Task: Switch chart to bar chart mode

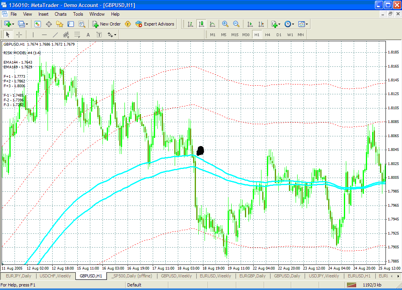Action: click(190, 24)
